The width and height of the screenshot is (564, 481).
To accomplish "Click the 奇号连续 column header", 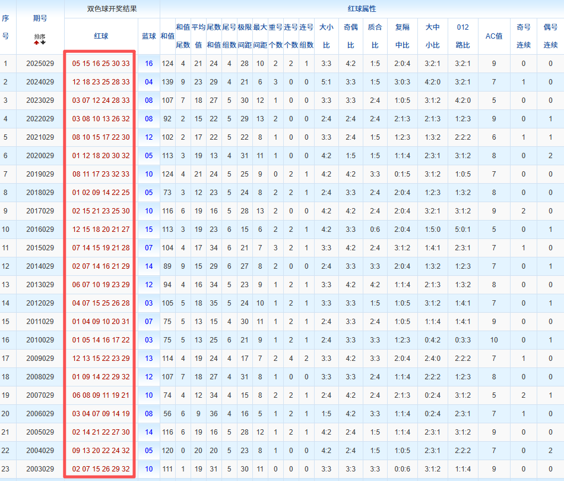I will tap(524, 36).
